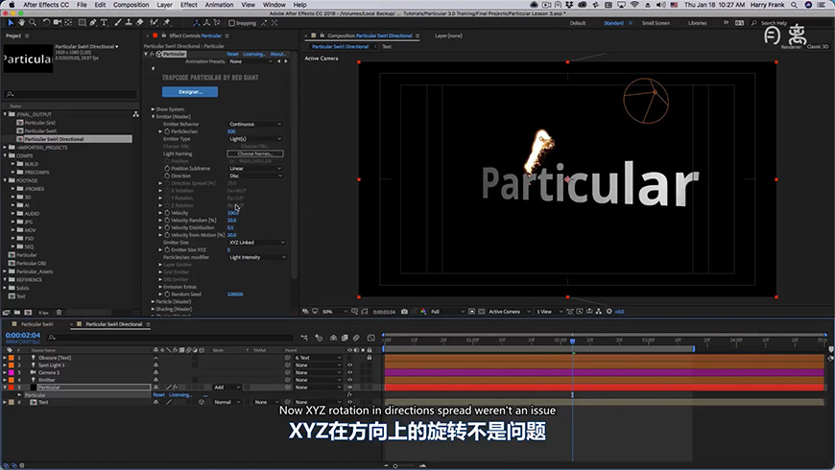Image resolution: width=835 pixels, height=470 pixels.
Task: Click the volume icon in menu bar
Action: [660, 5]
